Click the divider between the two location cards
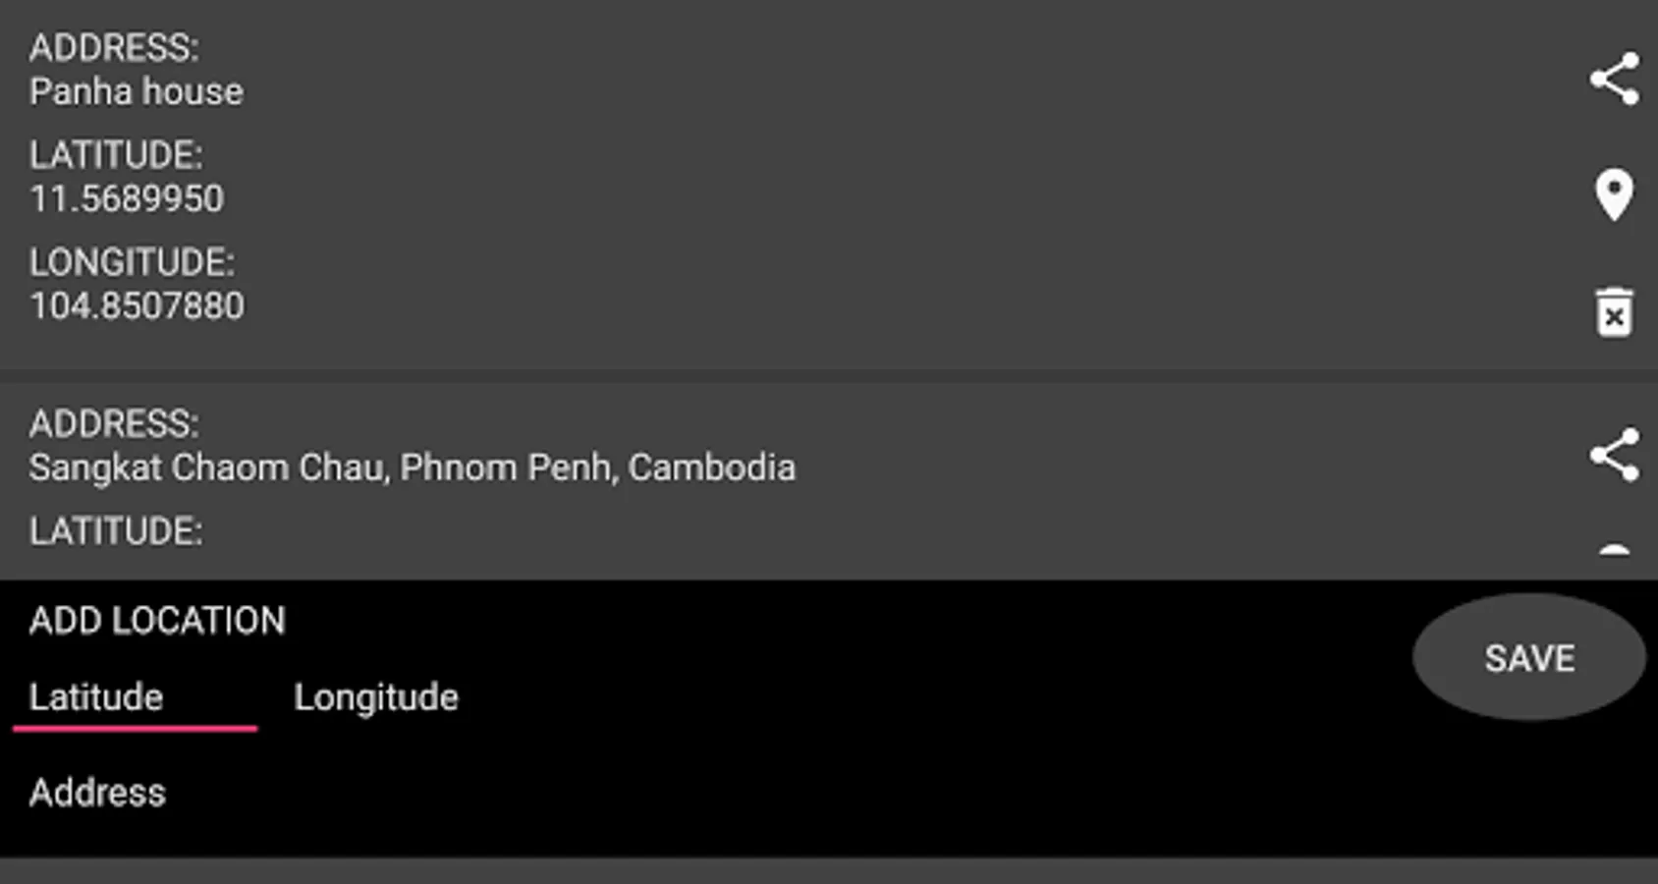 (x=829, y=376)
